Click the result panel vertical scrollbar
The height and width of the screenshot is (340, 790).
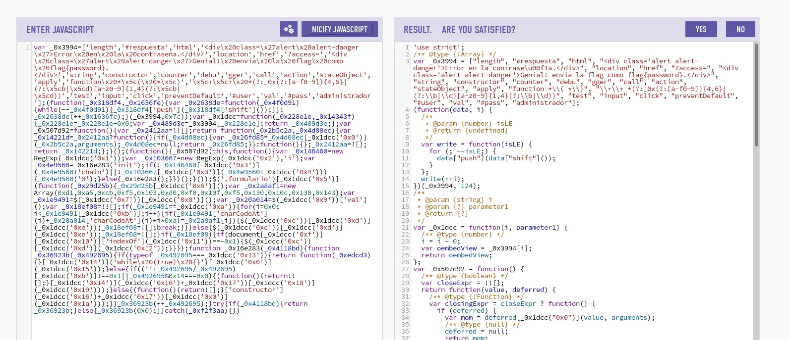point(756,94)
